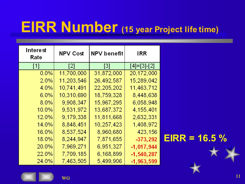Select IRR value 423,156

tap(147, 132)
